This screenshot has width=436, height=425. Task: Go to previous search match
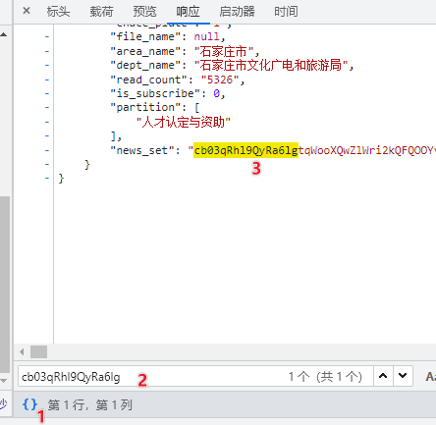point(383,376)
